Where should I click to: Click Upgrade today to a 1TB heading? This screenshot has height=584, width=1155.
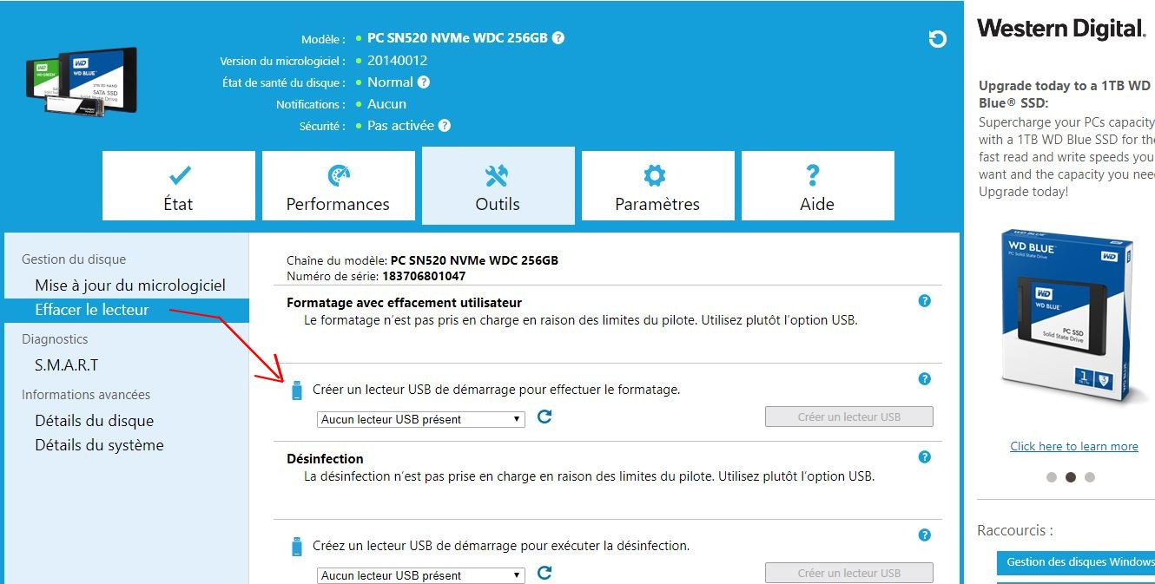click(1065, 94)
